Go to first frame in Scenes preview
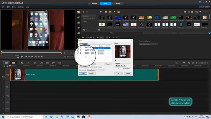Image resolution: width=211 pixels, height=119 pixels. 116,65
